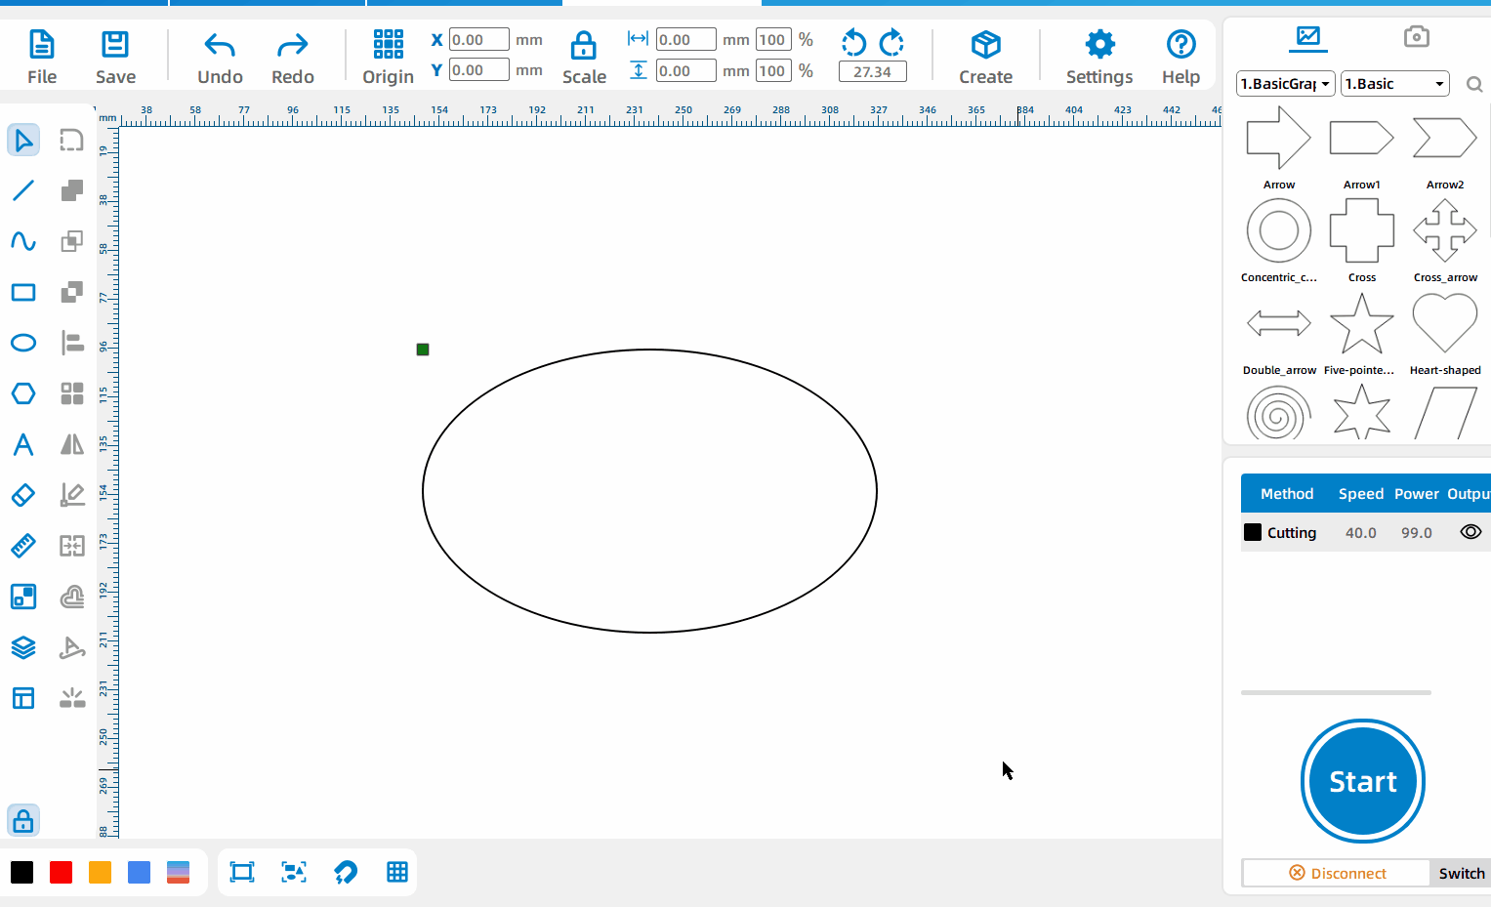Click the library search magnifier
This screenshot has height=907, width=1491.
pyautogui.click(x=1474, y=85)
